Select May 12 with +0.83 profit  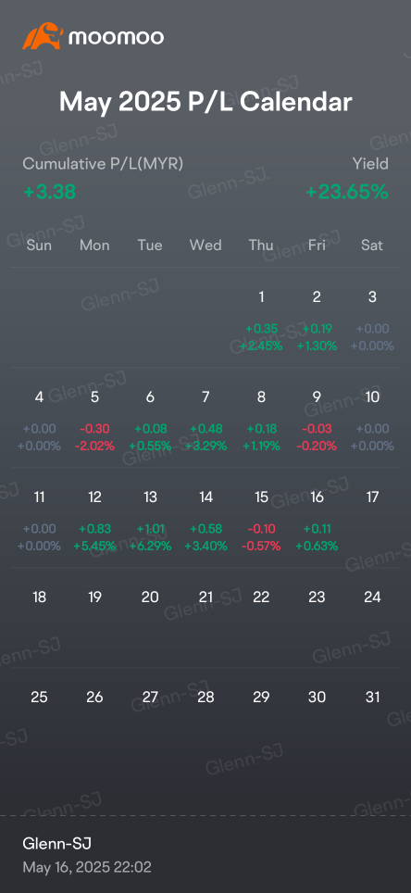94,522
